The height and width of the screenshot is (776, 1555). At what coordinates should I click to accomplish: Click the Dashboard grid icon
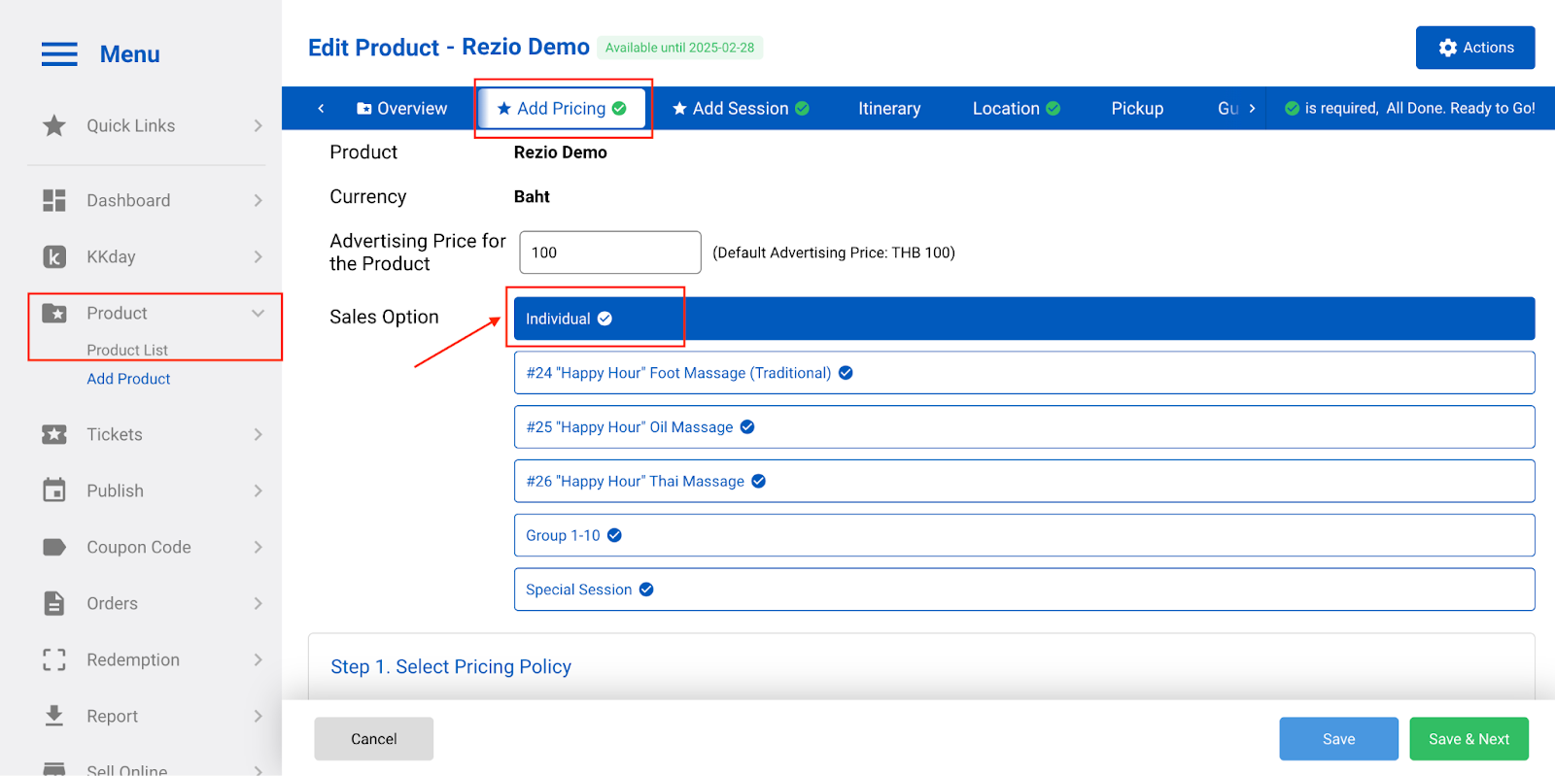(x=54, y=200)
